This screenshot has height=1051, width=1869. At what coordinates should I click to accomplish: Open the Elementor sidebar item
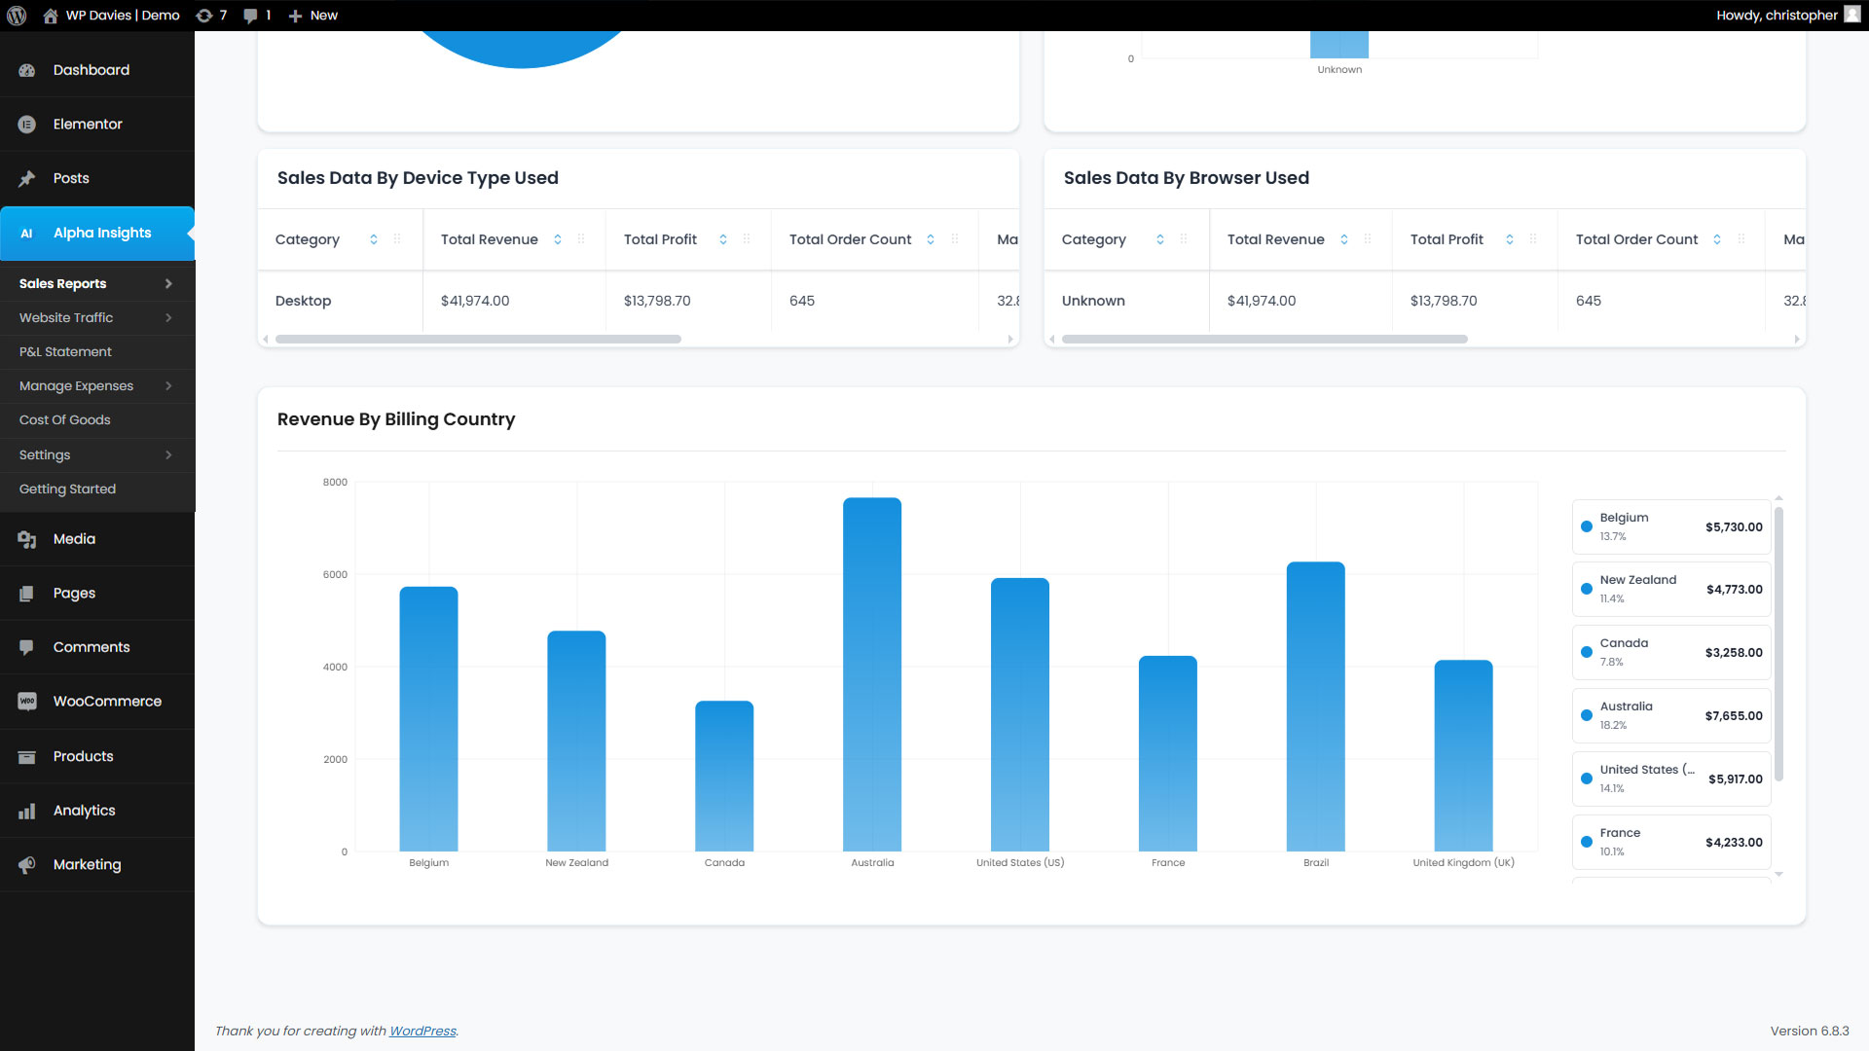[x=88, y=125]
